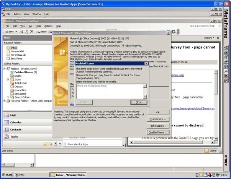231x179 pixels.
Task: Close the About Microsoft Office Outlook dialog
Action: [169, 33]
